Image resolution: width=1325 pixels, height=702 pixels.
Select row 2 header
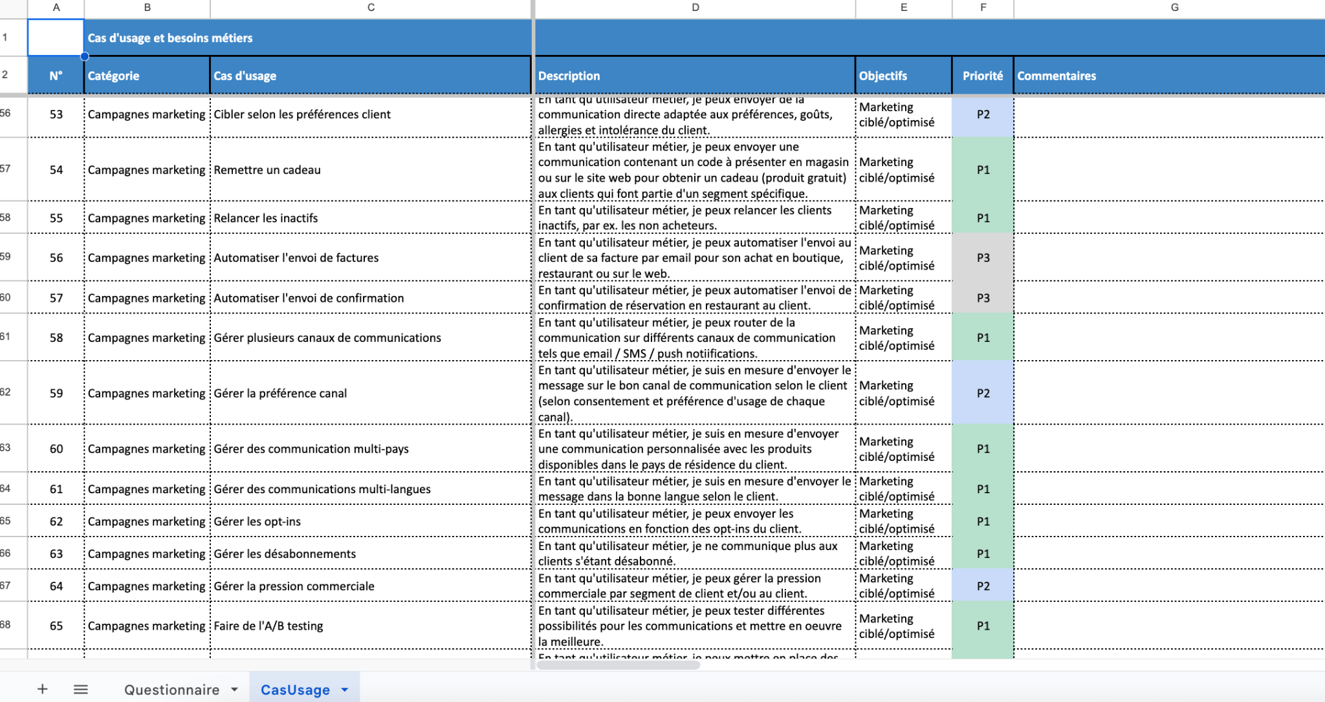coord(13,75)
